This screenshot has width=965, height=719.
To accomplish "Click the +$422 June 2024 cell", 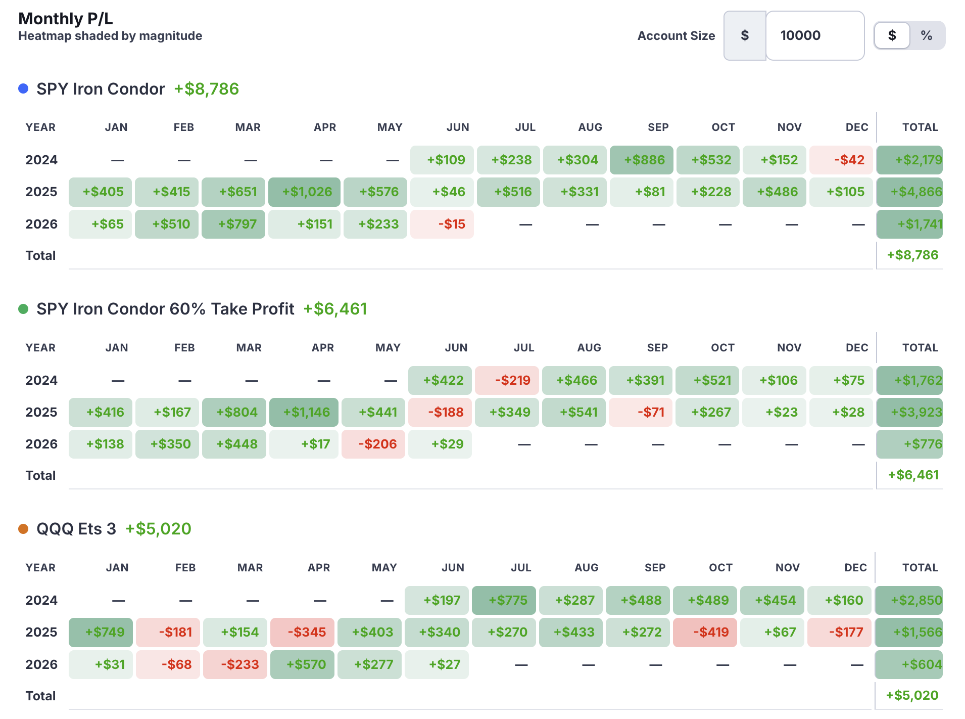I will click(440, 380).
